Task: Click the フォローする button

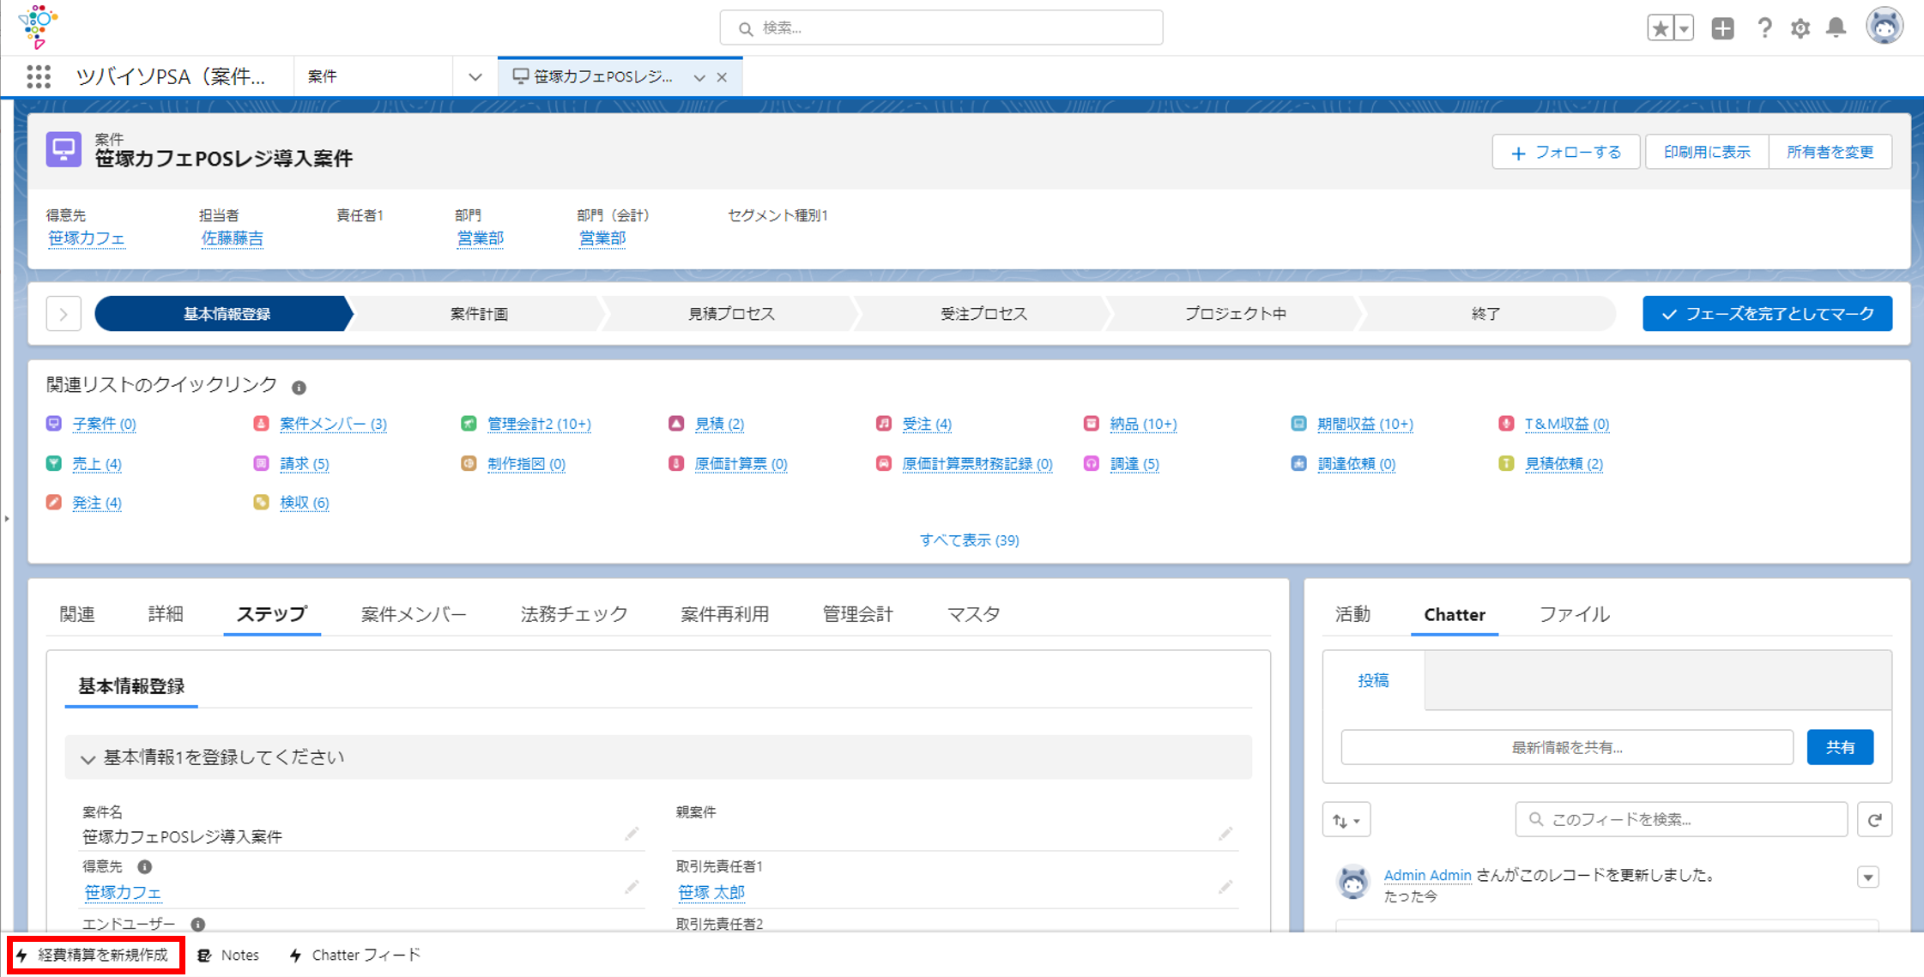Action: click(1566, 152)
